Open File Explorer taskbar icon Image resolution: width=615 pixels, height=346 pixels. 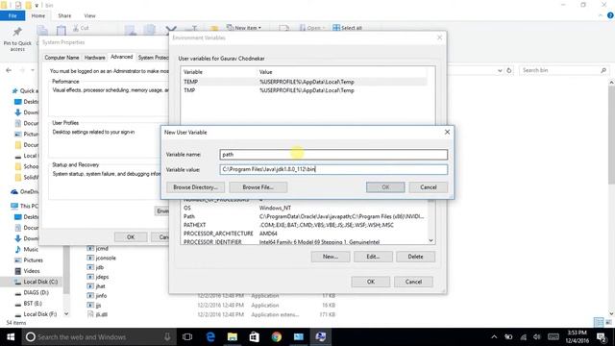(x=233, y=337)
